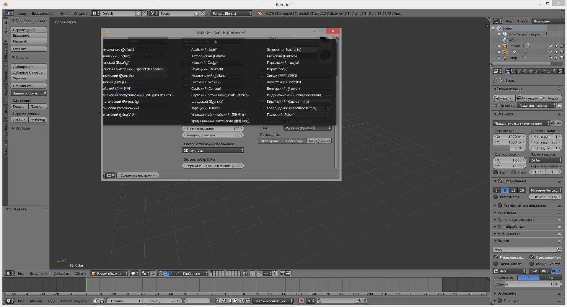Open the Окно menu
The image size is (567, 307).
point(64,13)
